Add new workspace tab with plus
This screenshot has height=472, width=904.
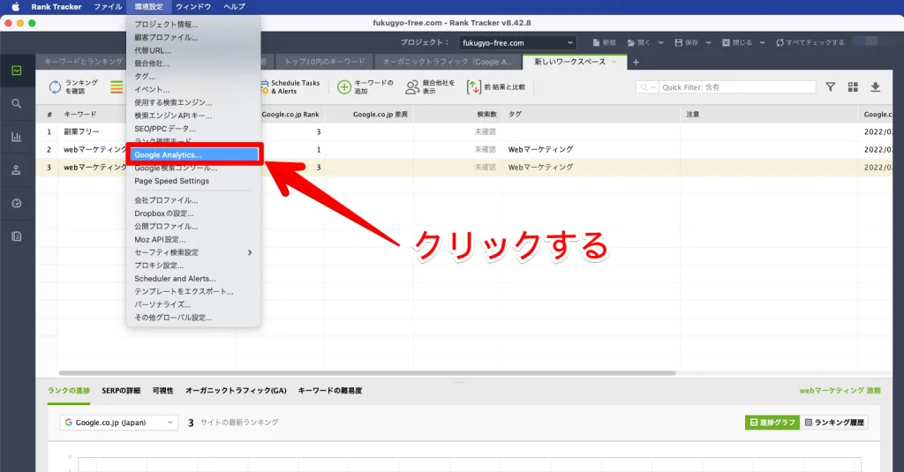[636, 63]
